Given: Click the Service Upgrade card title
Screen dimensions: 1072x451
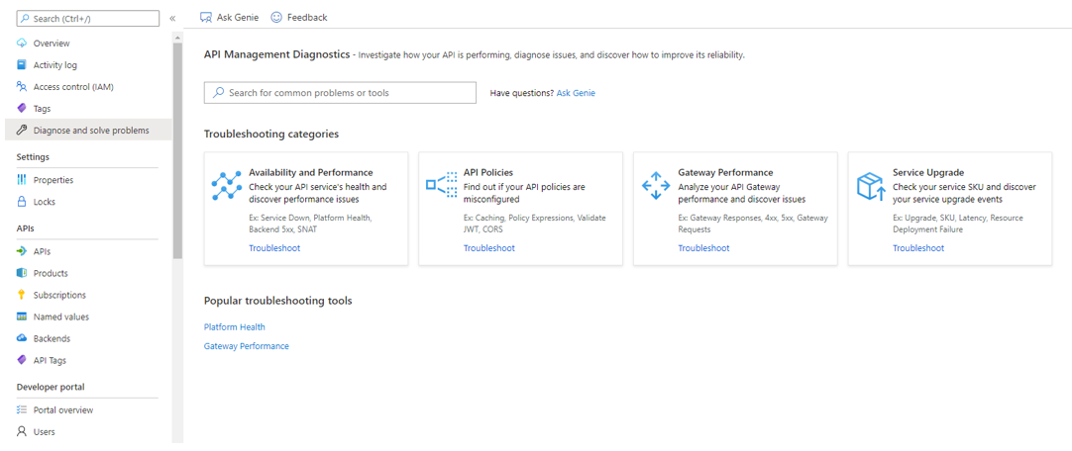Looking at the screenshot, I should click(928, 173).
